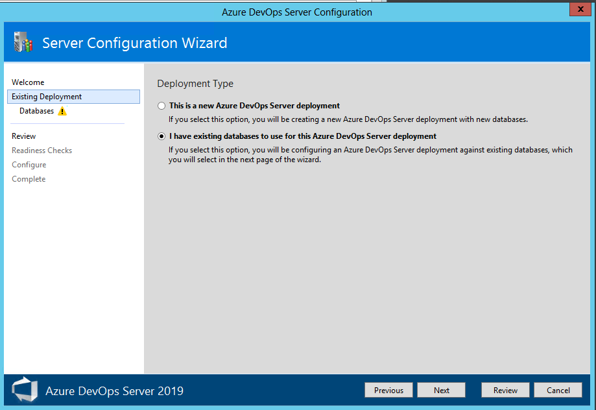The height and width of the screenshot is (410, 596).
Task: Select the Review step in the sidebar
Action: point(23,136)
